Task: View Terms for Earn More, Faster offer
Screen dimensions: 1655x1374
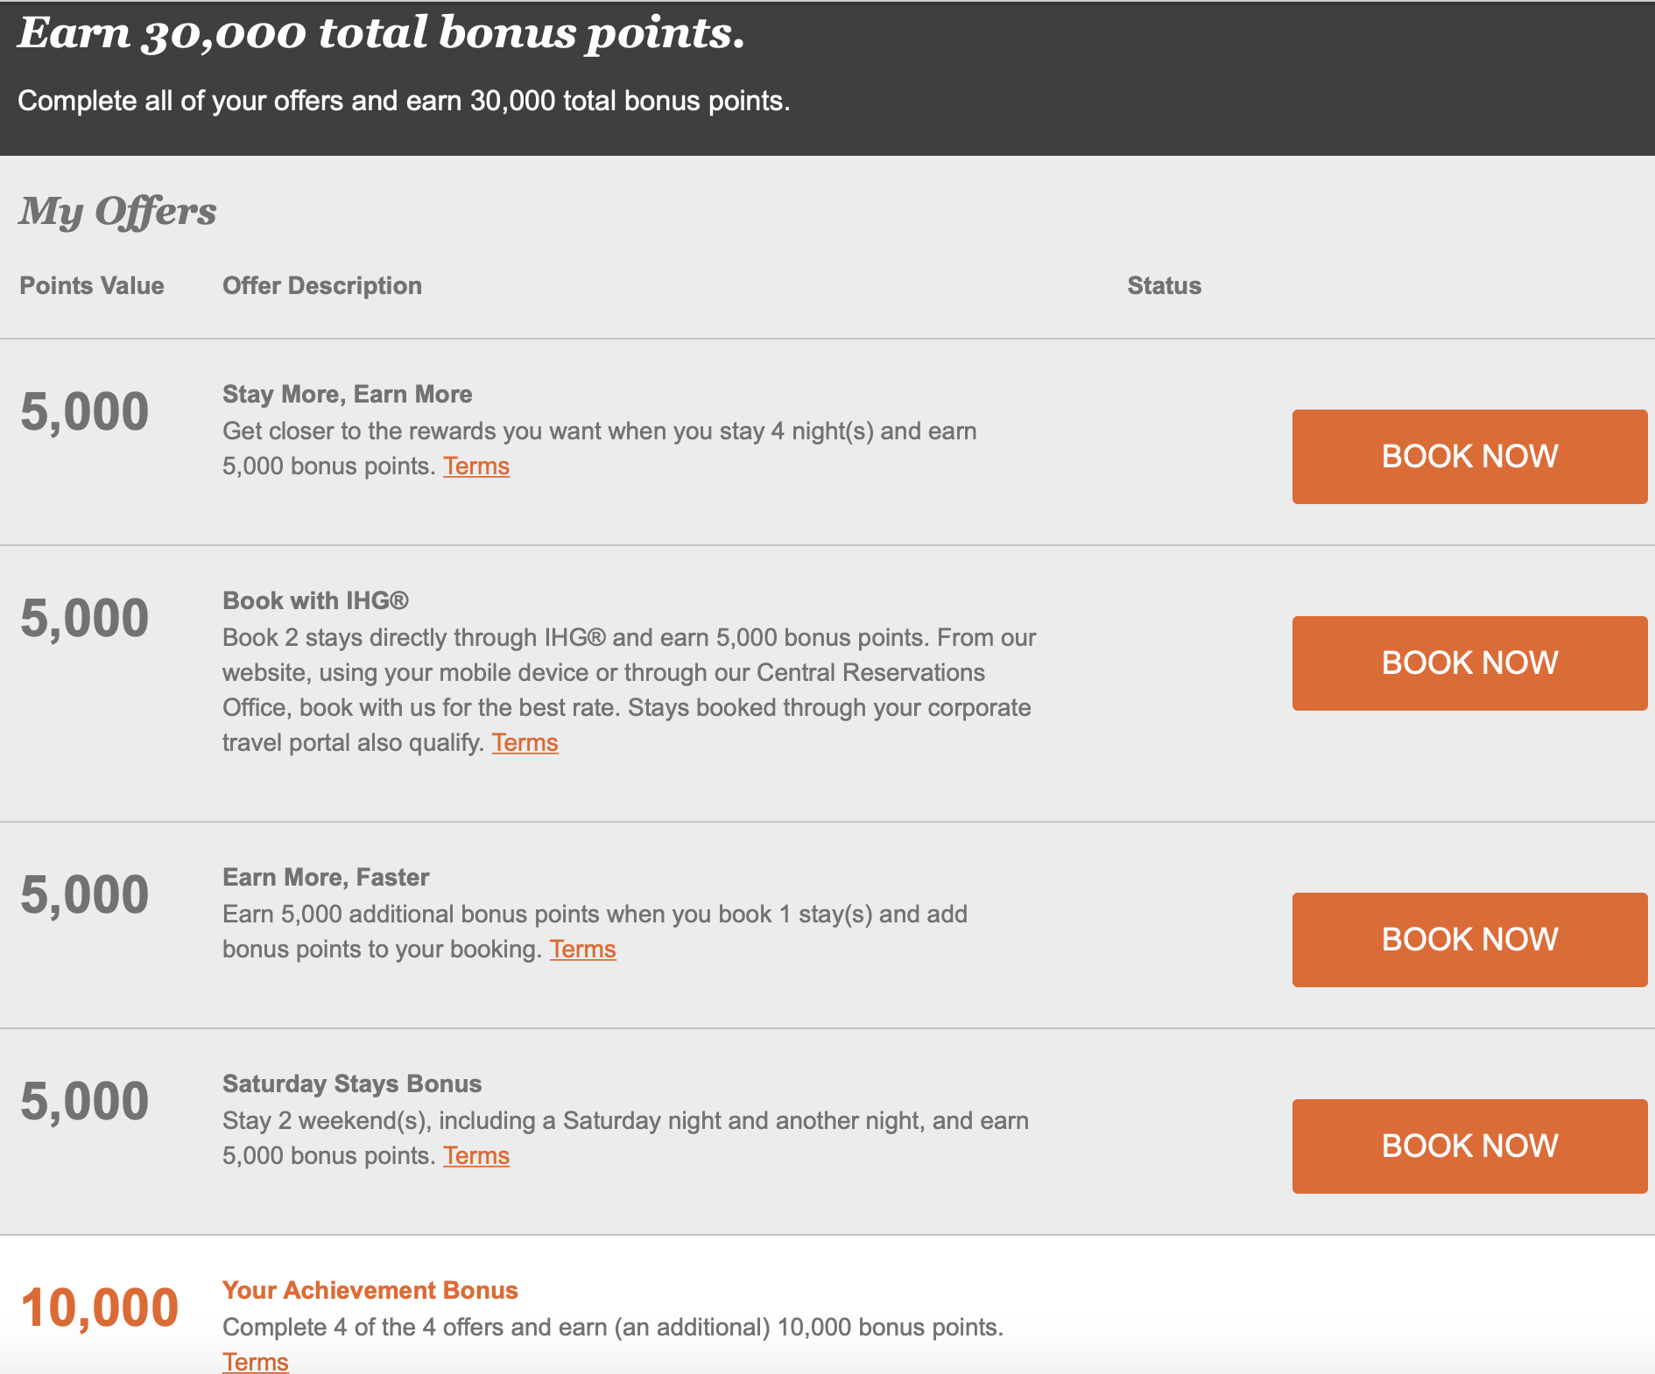Action: point(582,950)
